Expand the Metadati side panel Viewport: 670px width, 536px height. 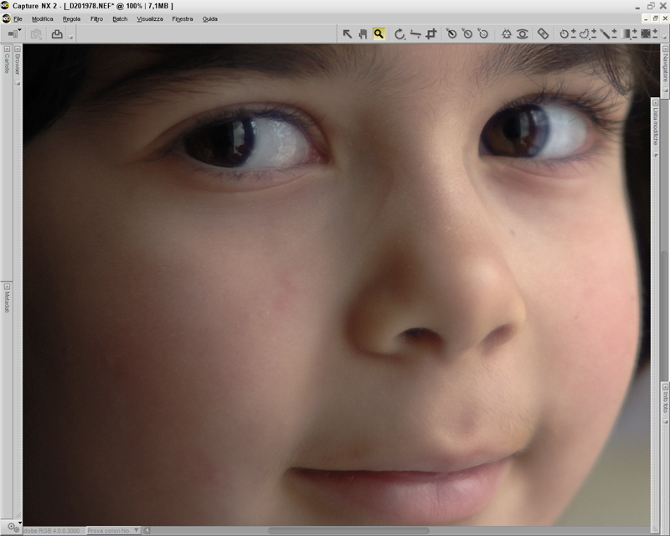pyautogui.click(x=7, y=286)
